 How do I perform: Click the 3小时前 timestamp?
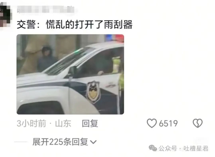pyautogui.click(x=31, y=123)
